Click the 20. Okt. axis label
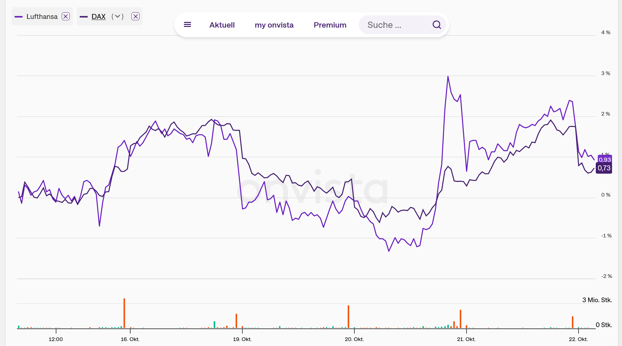The width and height of the screenshot is (622, 346). [354, 339]
